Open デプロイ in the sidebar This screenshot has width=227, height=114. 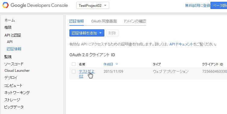11,78
